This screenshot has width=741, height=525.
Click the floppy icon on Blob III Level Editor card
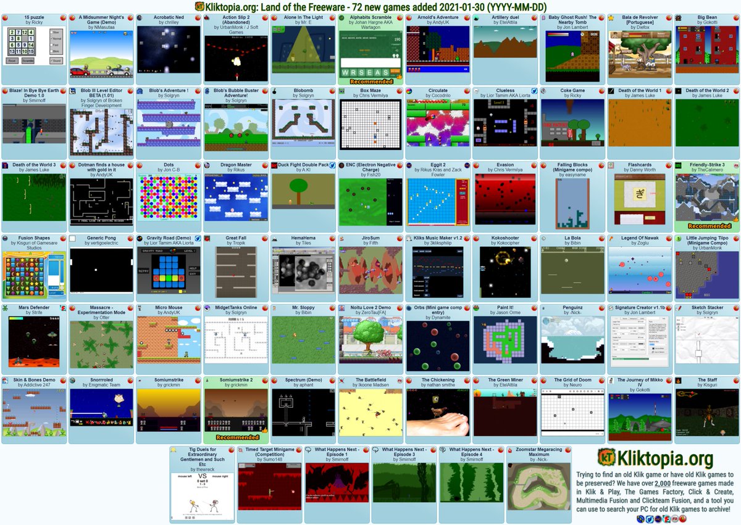click(73, 91)
